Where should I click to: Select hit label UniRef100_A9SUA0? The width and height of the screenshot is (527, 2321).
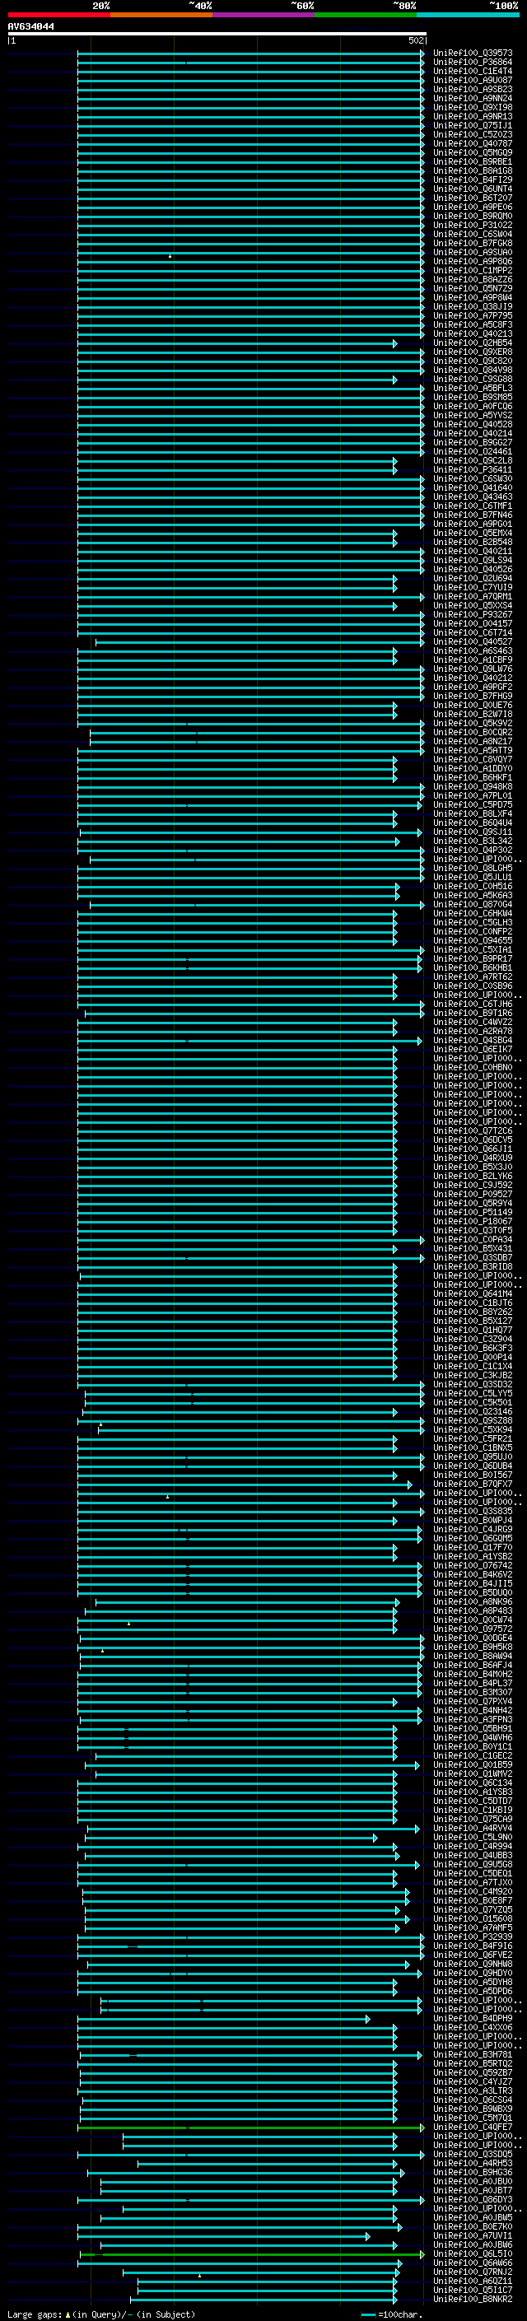(473, 252)
